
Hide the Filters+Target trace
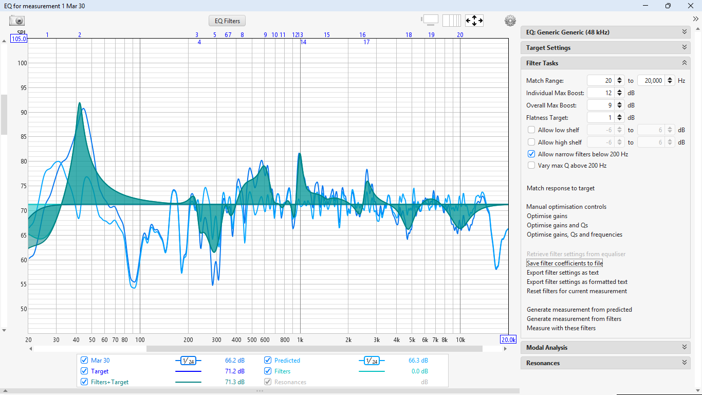(x=85, y=382)
